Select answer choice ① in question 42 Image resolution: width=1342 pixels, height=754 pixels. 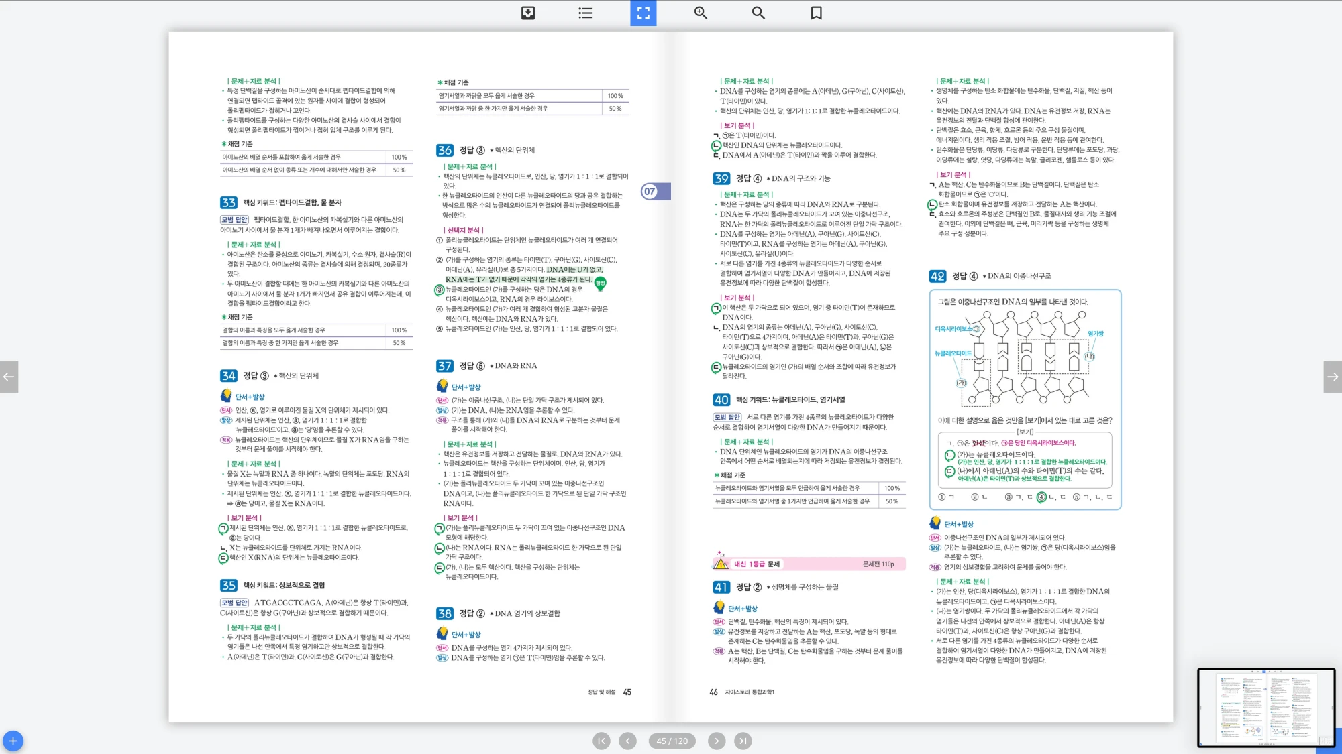[x=942, y=497]
